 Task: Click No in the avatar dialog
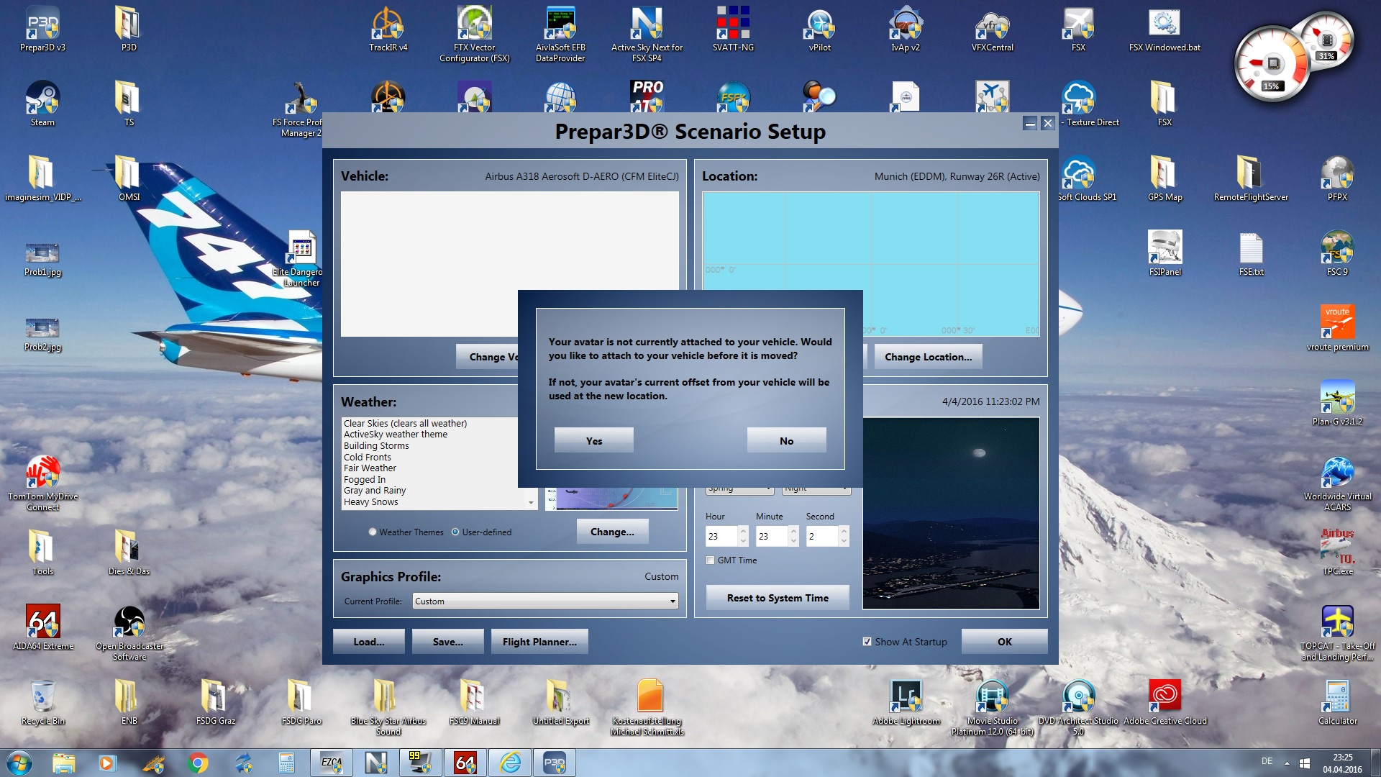(787, 441)
